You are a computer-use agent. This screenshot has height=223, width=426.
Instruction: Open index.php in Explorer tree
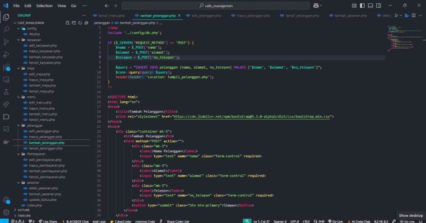(34, 205)
